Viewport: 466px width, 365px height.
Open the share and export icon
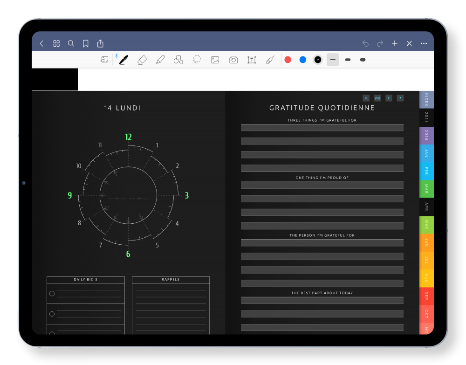(x=101, y=43)
